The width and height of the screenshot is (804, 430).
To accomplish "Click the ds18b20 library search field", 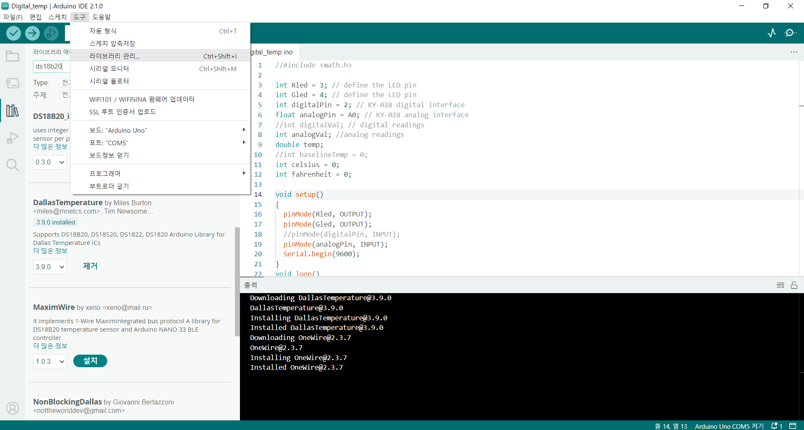I will [51, 66].
